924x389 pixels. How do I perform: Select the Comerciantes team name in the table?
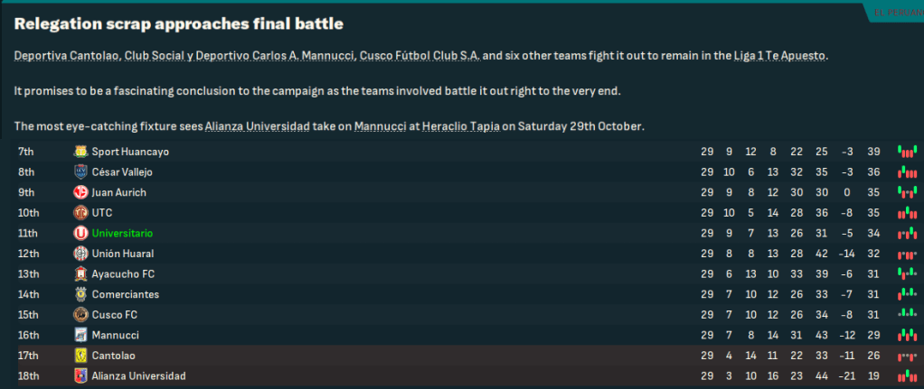[x=126, y=294]
